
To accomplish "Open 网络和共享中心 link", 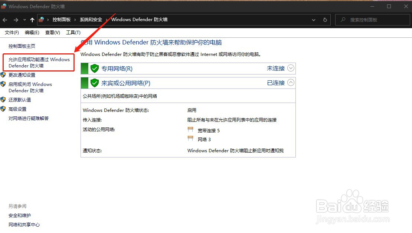I will [x=24, y=224].
